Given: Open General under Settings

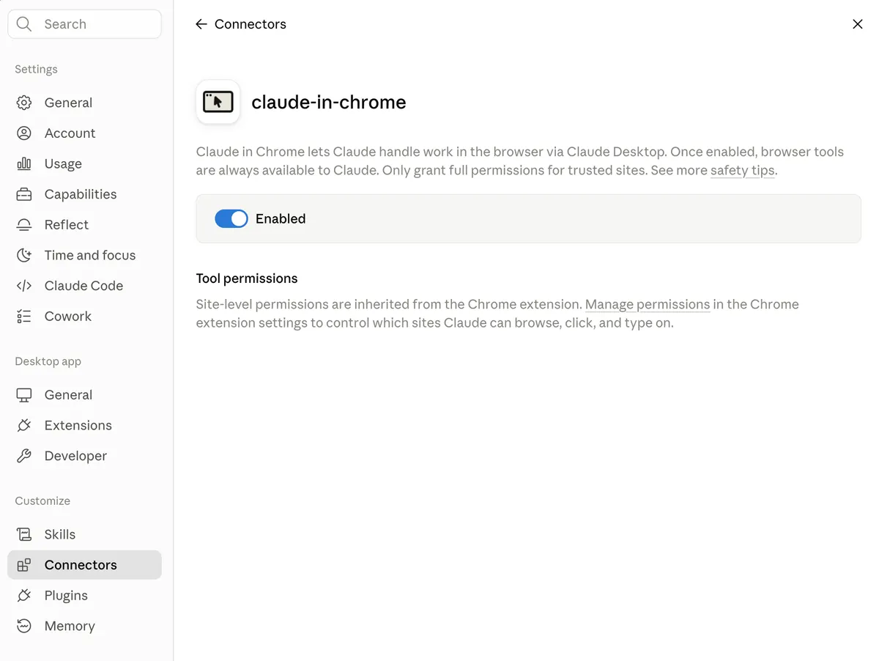Looking at the screenshot, I should click(84, 103).
